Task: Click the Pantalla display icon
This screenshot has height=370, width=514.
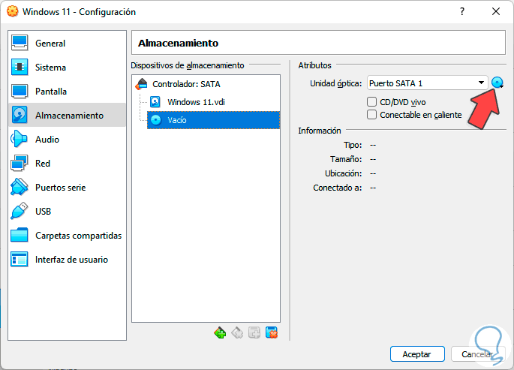Action: click(20, 91)
